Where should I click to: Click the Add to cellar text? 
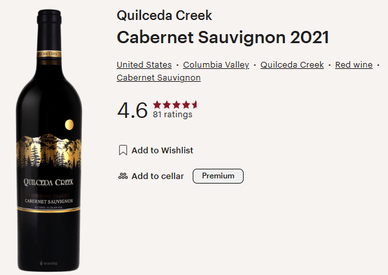(158, 176)
